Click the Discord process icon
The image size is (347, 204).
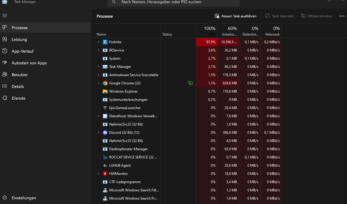pos(105,133)
